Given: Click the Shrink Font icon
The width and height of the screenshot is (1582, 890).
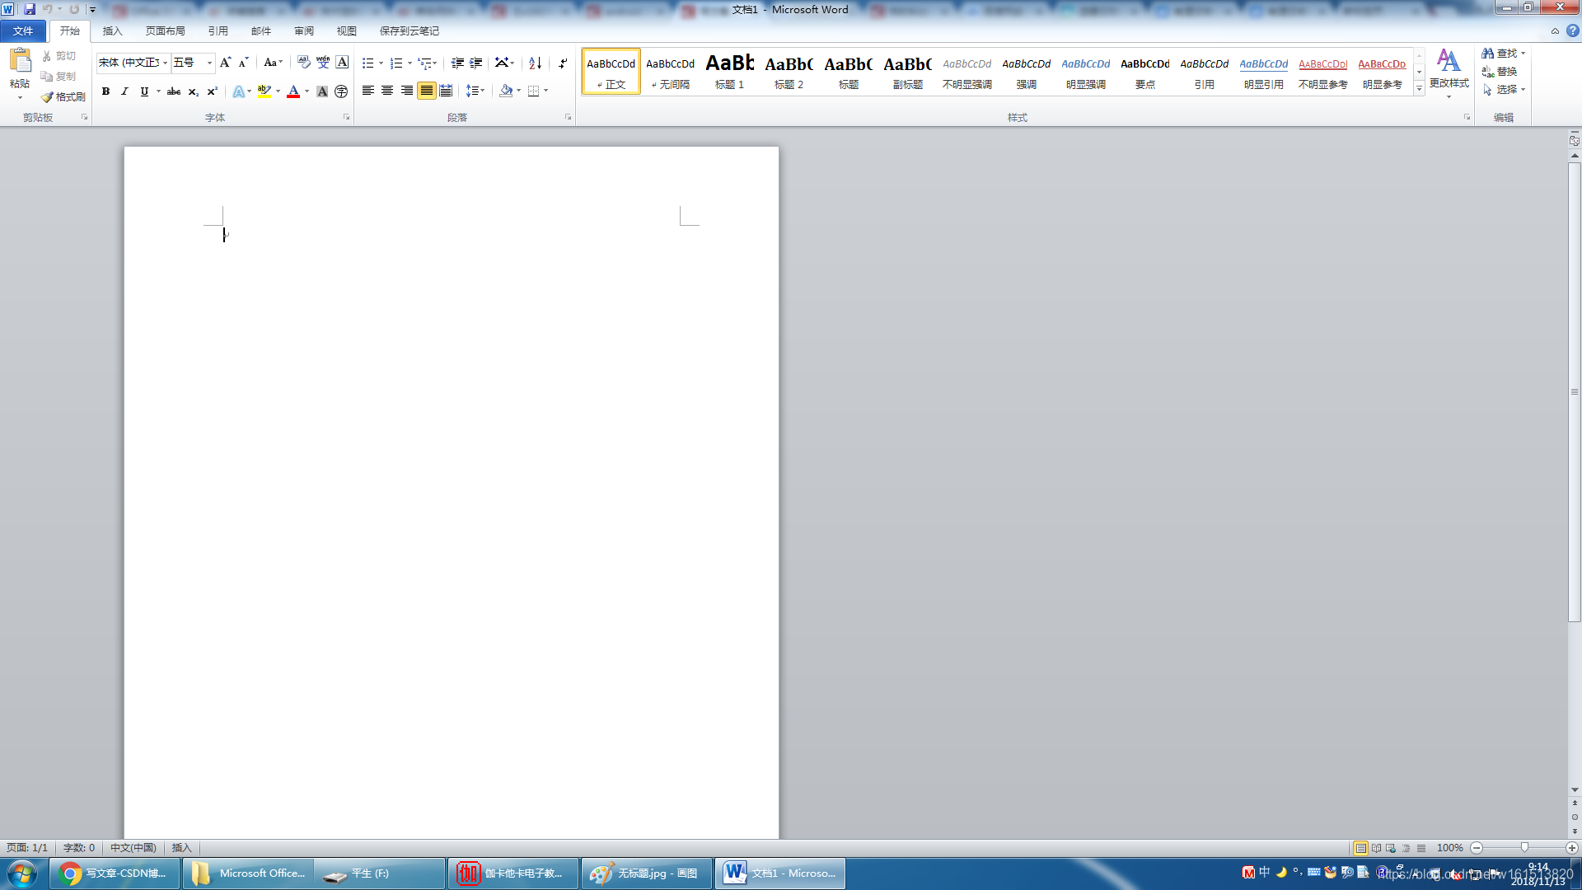Looking at the screenshot, I should [243, 63].
